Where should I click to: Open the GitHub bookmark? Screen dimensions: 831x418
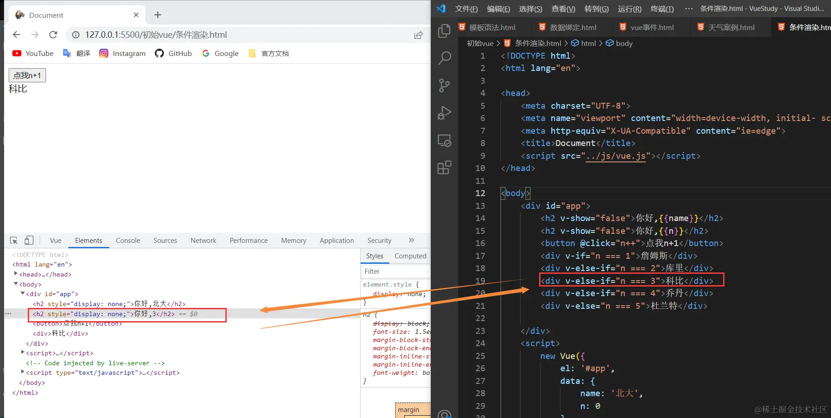[173, 53]
